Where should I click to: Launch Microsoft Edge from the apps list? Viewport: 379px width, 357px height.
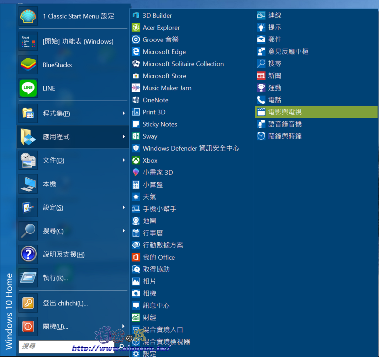164,52
